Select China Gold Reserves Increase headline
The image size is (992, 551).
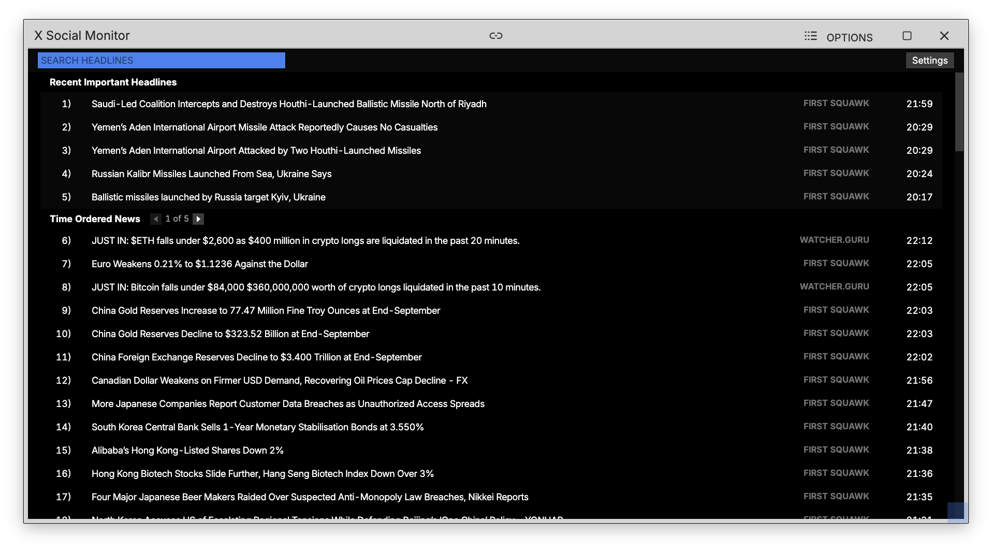click(x=266, y=311)
